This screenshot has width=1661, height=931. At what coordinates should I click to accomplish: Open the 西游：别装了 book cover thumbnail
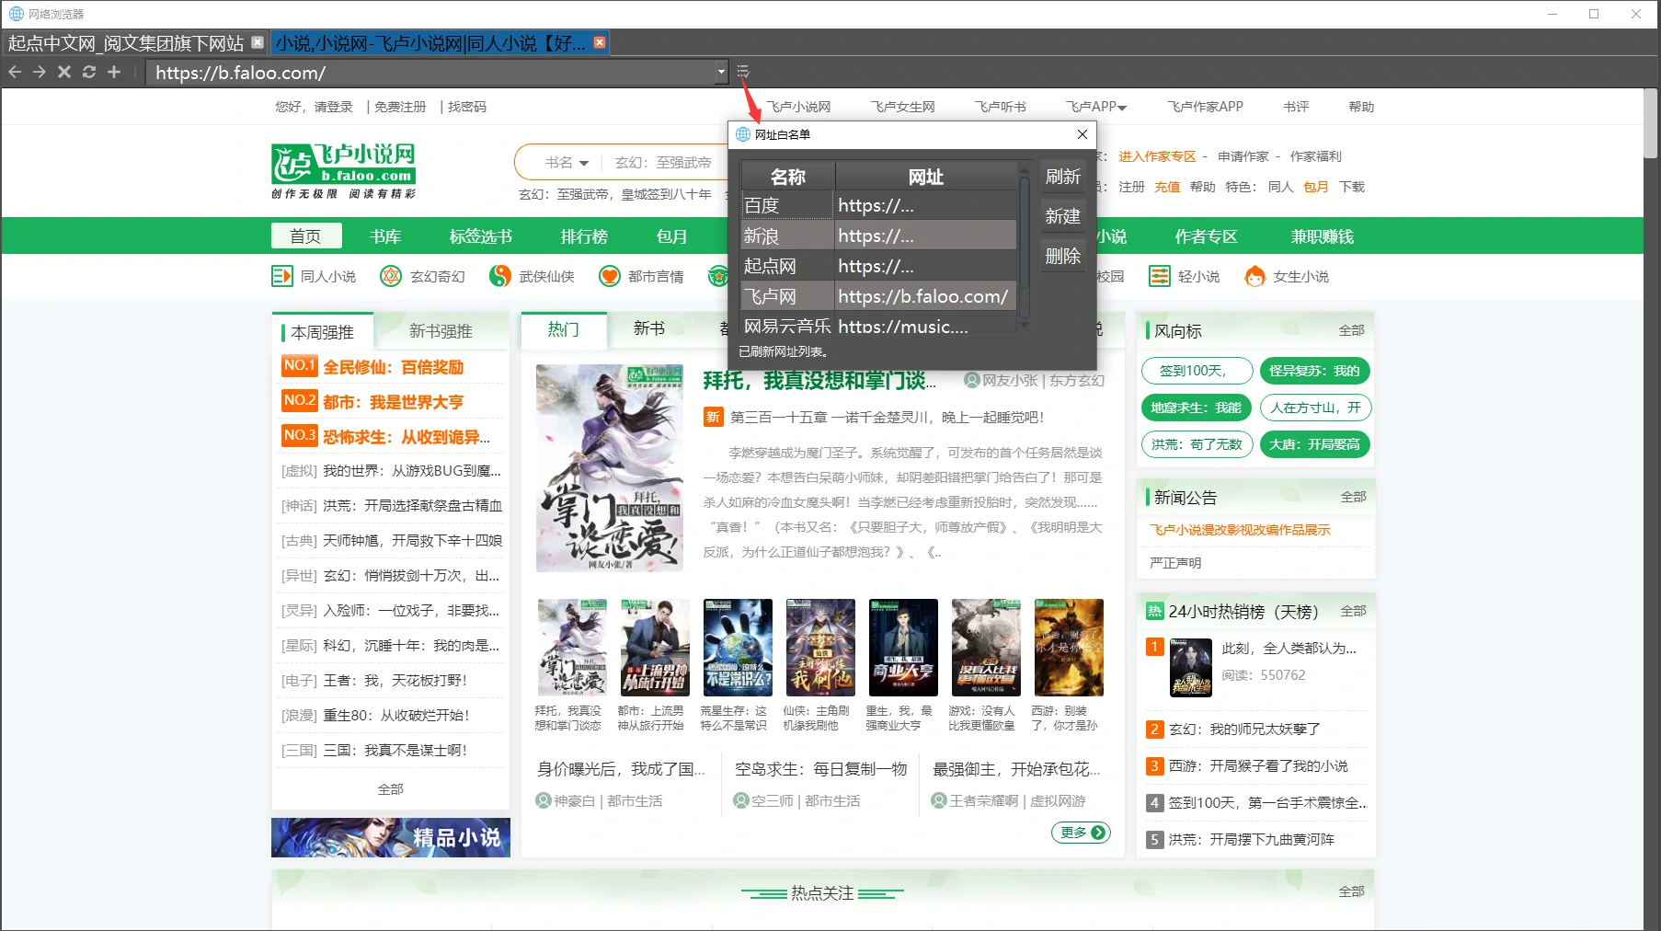[x=1069, y=648]
